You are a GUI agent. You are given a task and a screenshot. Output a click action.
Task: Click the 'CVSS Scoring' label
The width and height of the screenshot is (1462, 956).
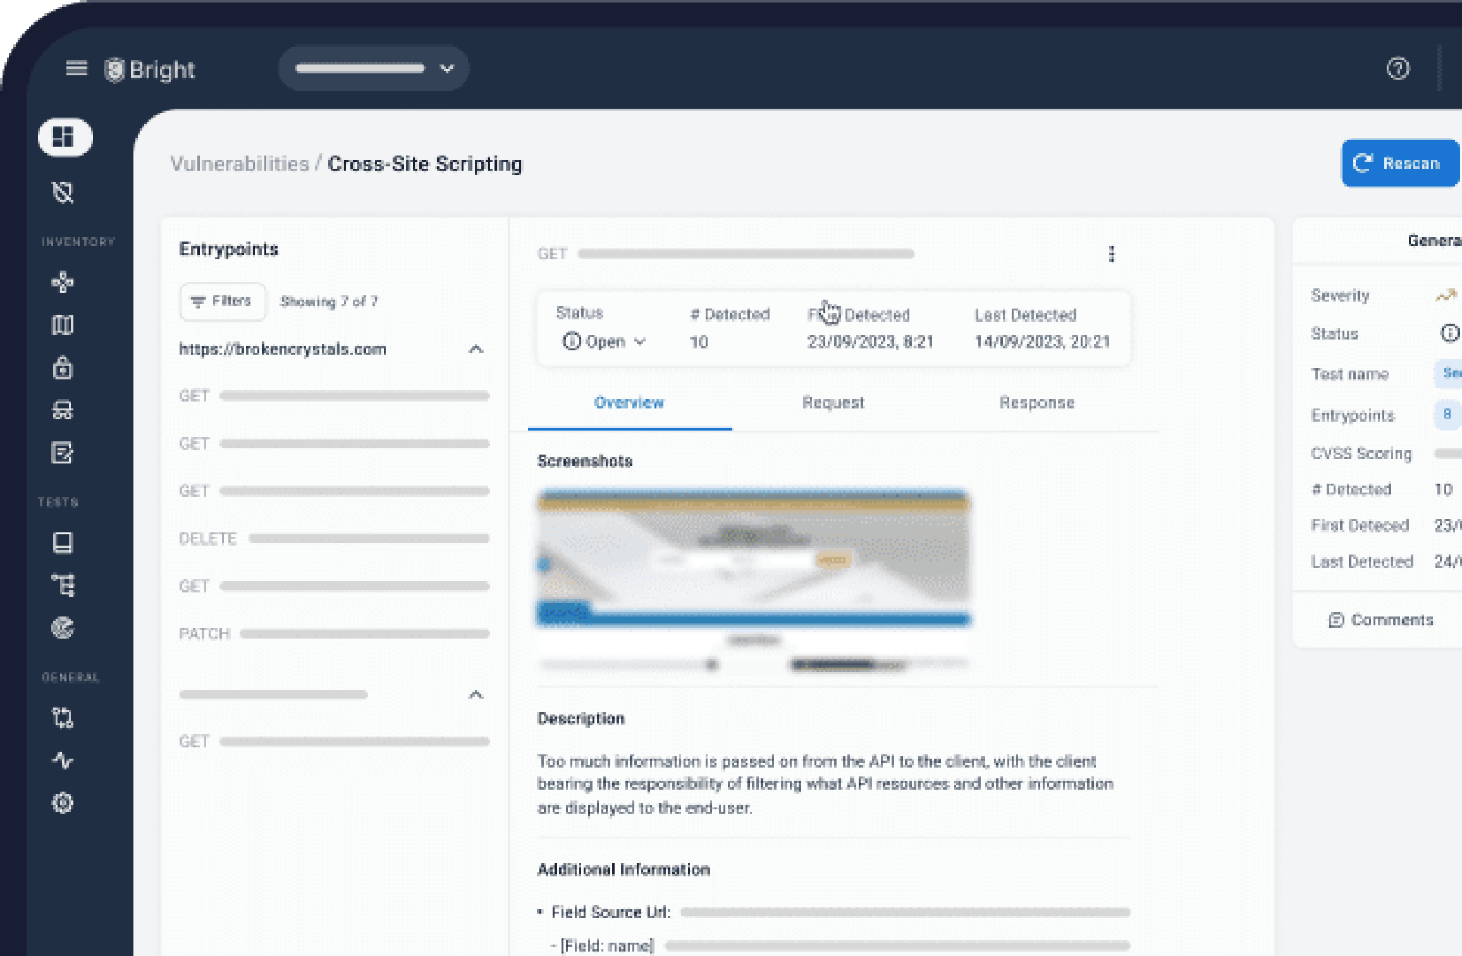[1361, 453]
